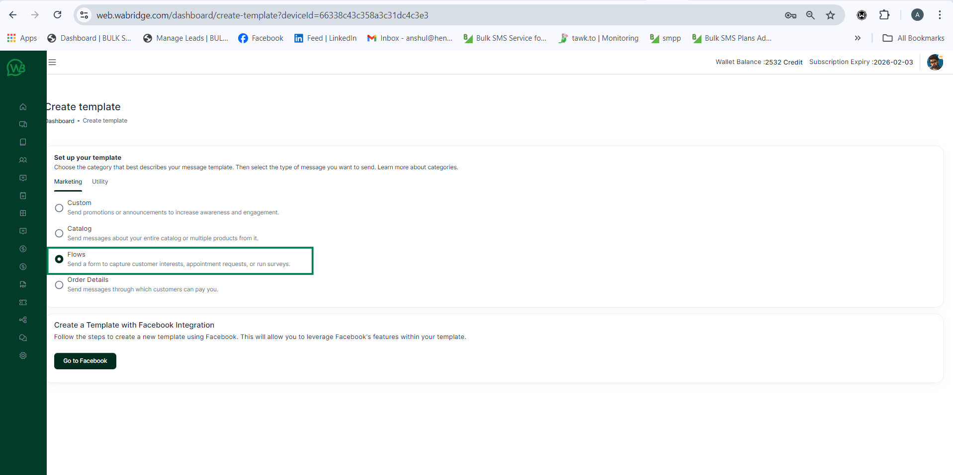
Task: Click the Go to Facebook button
Action: click(85, 361)
